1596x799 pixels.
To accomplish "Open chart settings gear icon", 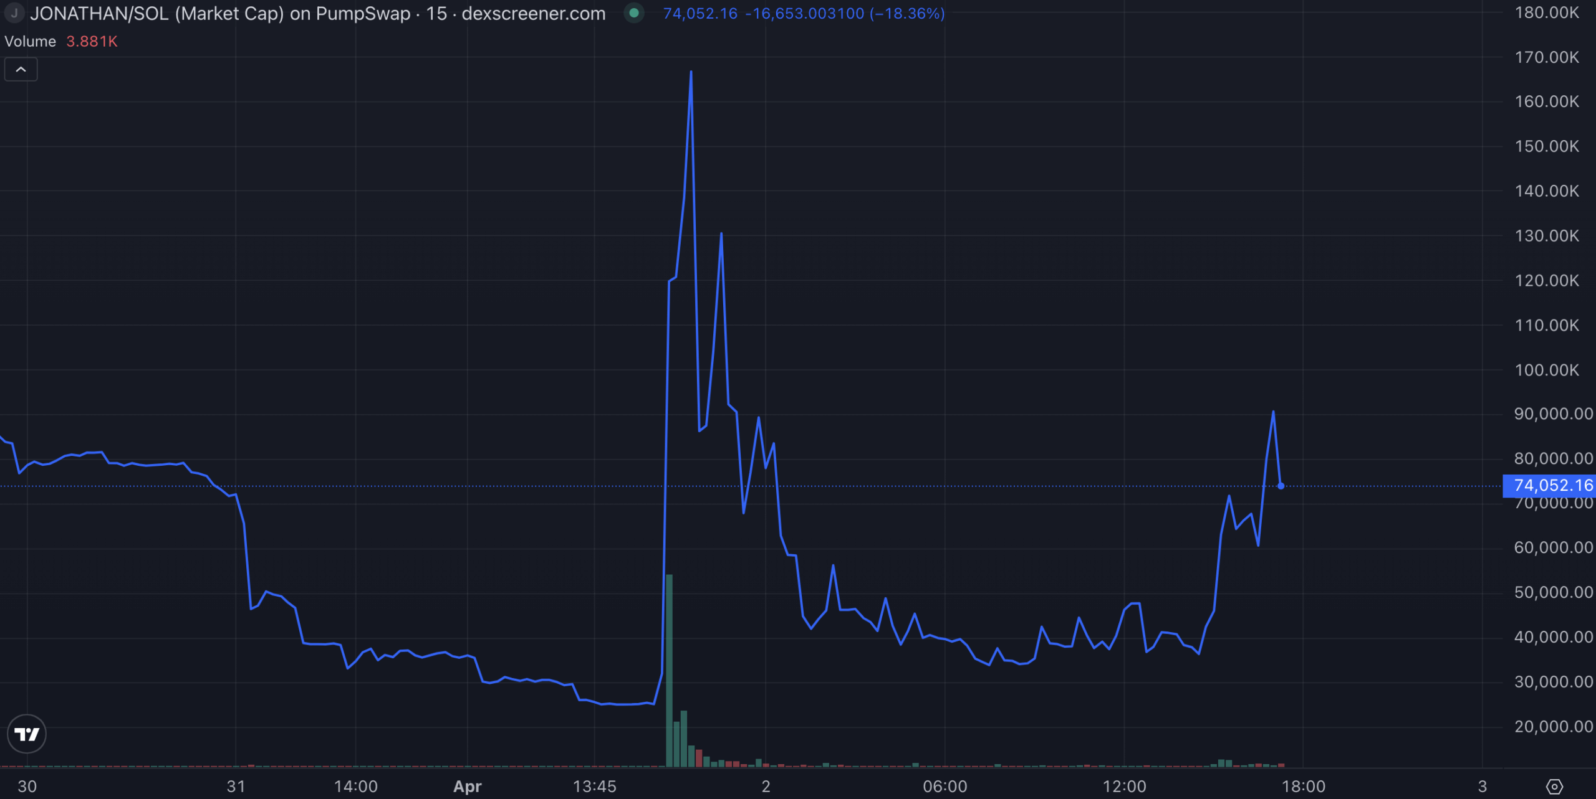I will click(1554, 787).
